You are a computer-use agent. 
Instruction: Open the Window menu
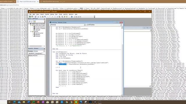(x=71, y=14)
